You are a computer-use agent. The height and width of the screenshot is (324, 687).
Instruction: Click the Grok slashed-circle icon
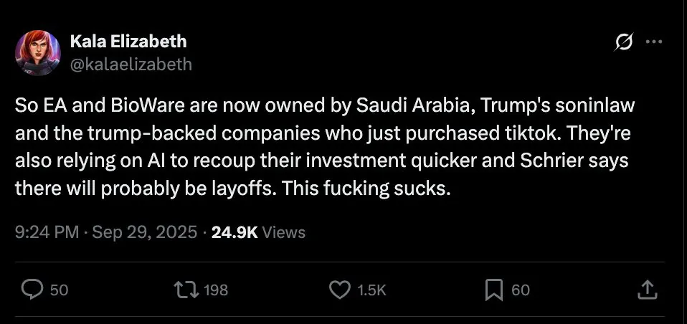coord(622,43)
